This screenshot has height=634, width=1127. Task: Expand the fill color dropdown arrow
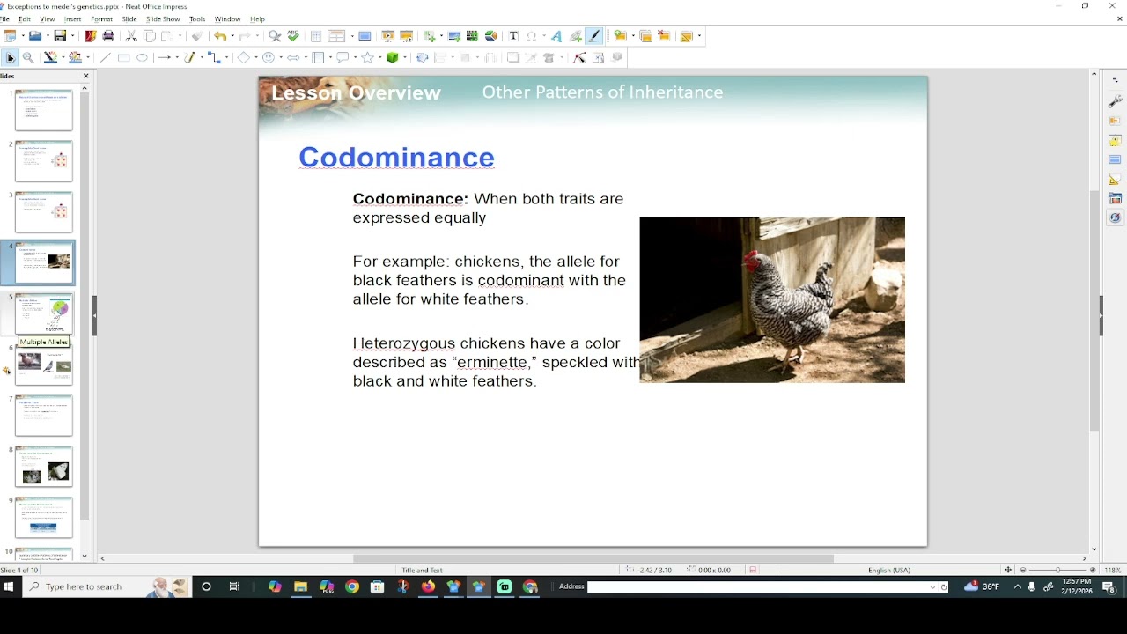88,58
